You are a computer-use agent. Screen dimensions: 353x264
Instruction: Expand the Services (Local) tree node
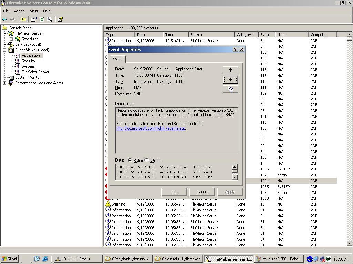pos(5,44)
